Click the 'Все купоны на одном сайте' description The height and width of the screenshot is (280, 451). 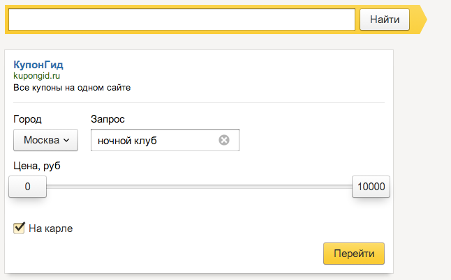point(72,88)
